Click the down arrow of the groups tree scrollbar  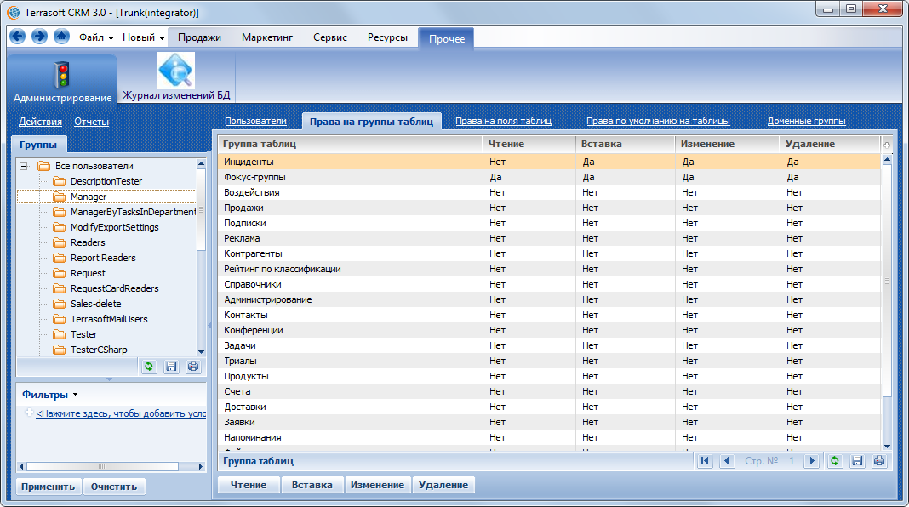pyautogui.click(x=201, y=351)
